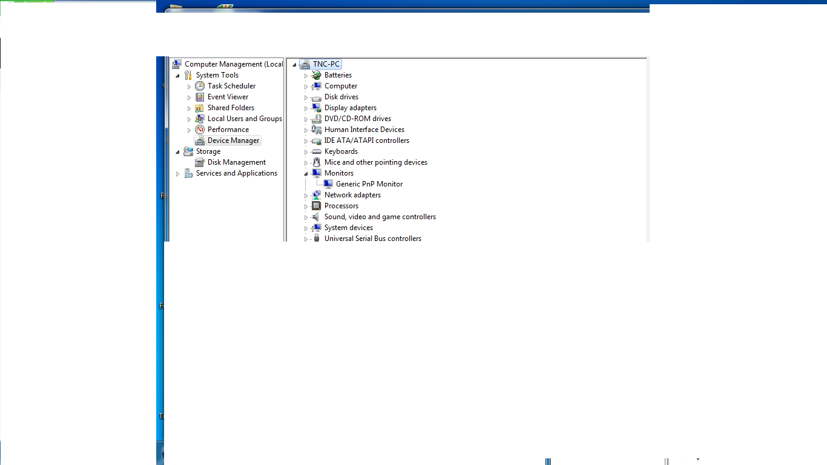Image resolution: width=827 pixels, height=465 pixels.
Task: Click the Shared Folders icon
Action: point(200,108)
